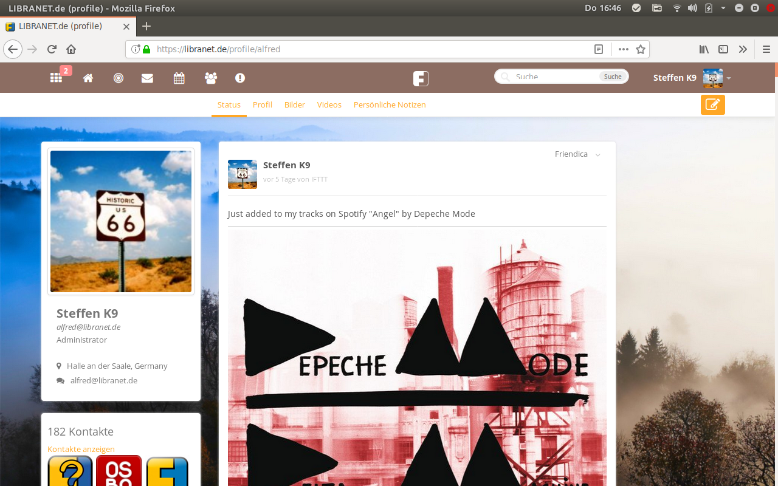This screenshot has height=486, width=778.
Task: Open the community page via circle icon
Action: pos(118,78)
